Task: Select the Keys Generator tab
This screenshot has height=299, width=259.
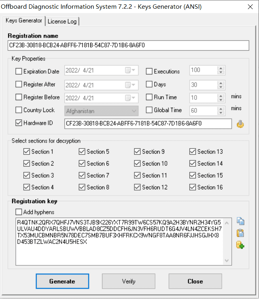Action: coord(24,21)
